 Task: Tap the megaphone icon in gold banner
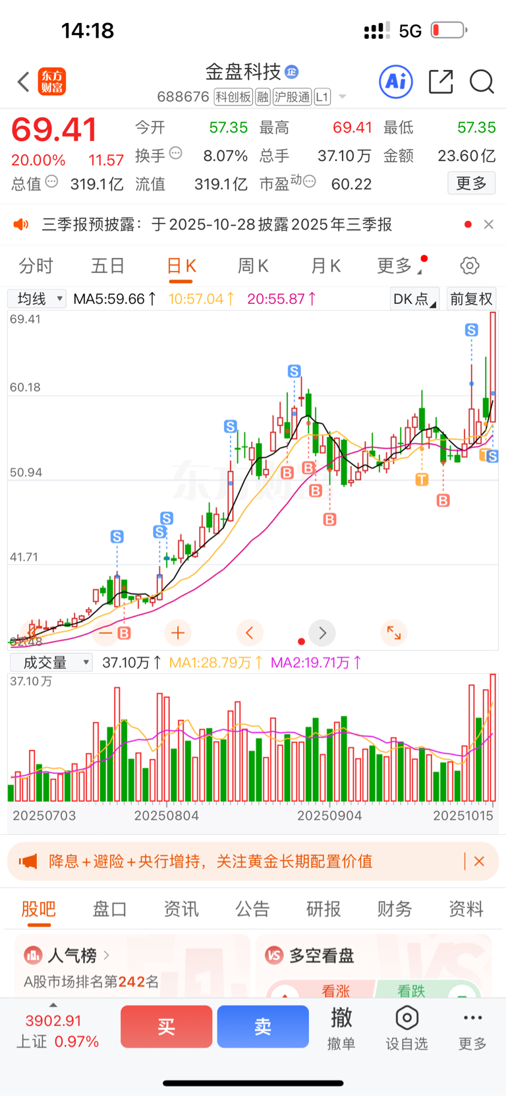[x=28, y=861]
